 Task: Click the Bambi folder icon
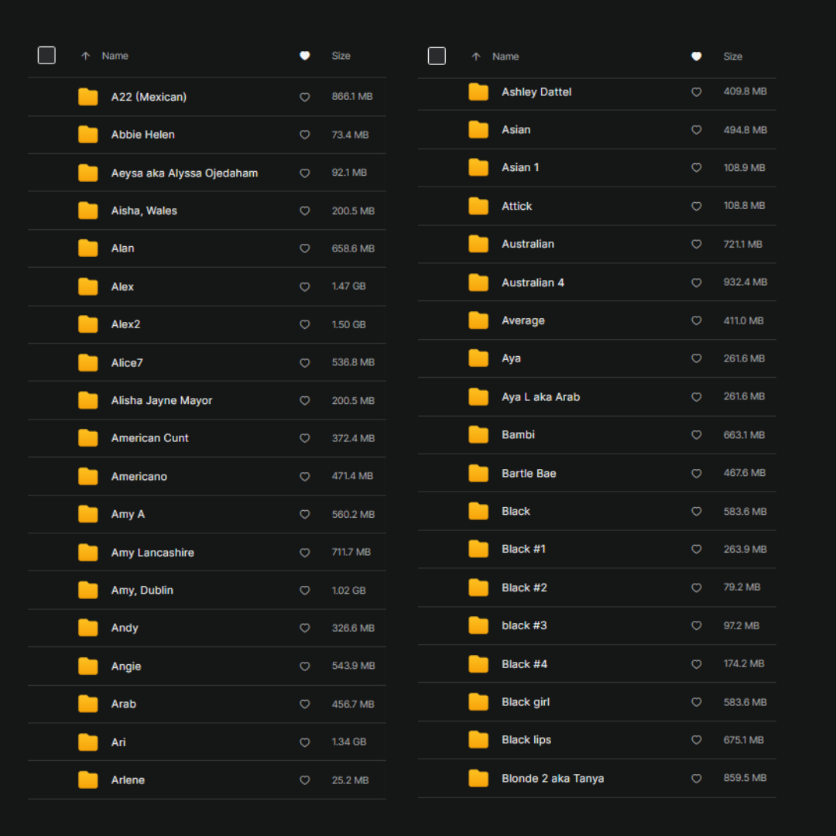click(478, 435)
